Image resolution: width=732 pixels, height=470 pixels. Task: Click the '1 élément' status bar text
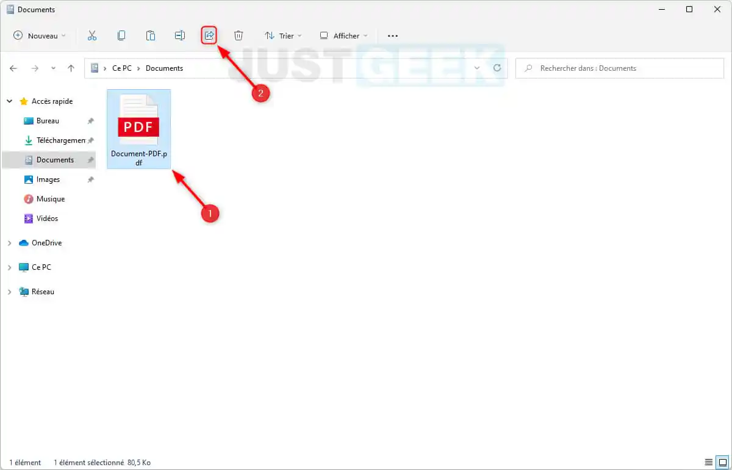point(25,463)
